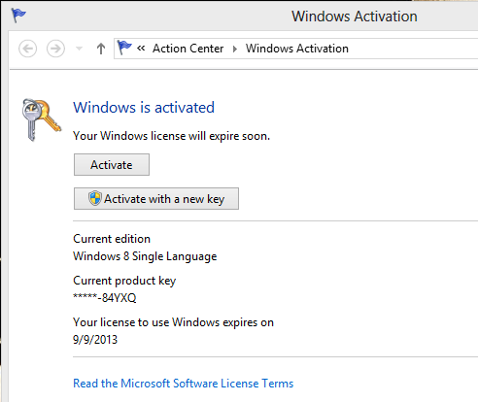Click 'Your license to use Windows expires on'
The width and height of the screenshot is (478, 402).
tap(173, 322)
